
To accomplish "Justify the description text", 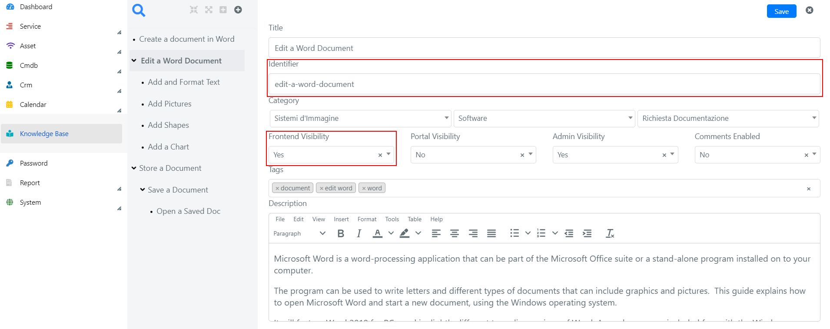I will point(491,233).
